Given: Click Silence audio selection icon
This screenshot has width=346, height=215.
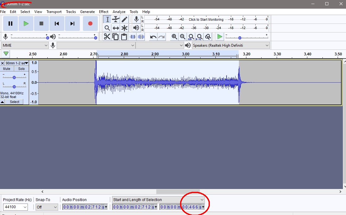Looking at the screenshot, I should [x=141, y=37].
